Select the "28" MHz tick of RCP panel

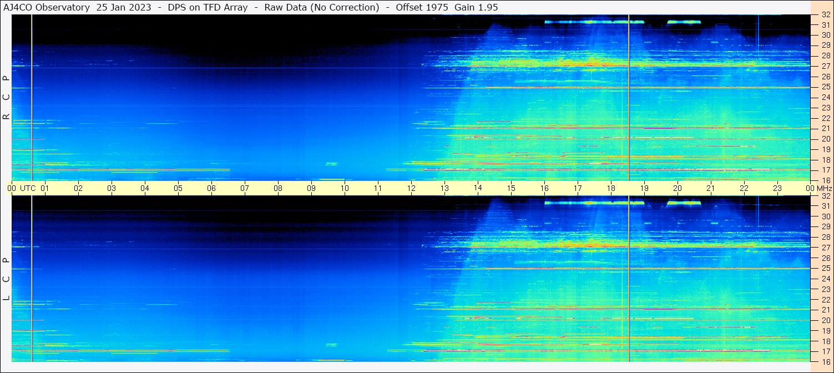tap(826, 56)
